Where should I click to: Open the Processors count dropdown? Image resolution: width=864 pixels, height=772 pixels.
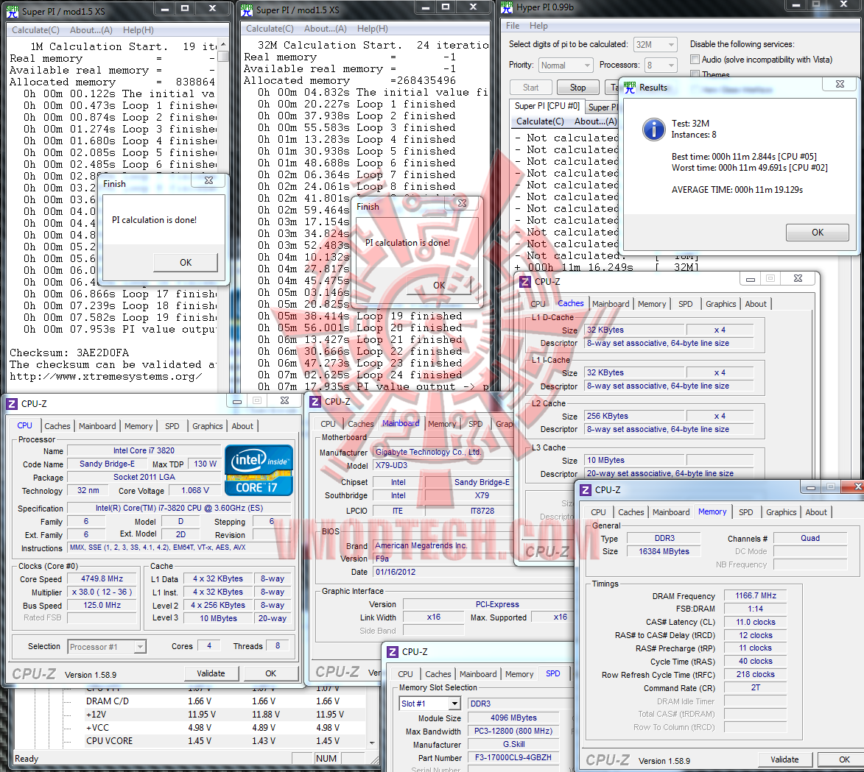pos(661,65)
